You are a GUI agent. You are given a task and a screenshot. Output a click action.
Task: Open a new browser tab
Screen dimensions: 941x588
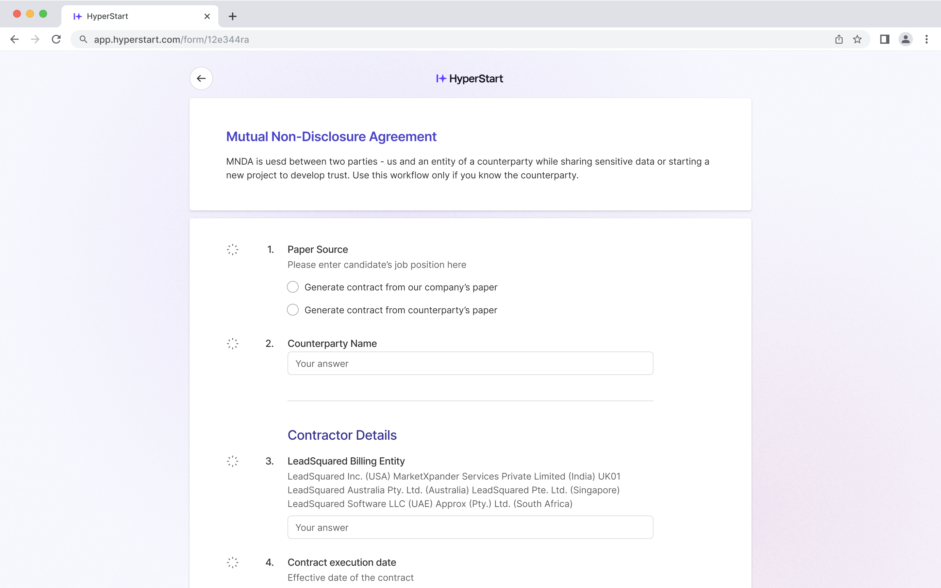(233, 16)
